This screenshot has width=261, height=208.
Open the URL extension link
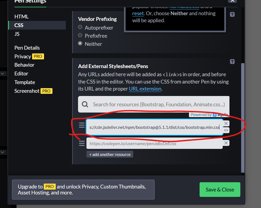click(145, 89)
